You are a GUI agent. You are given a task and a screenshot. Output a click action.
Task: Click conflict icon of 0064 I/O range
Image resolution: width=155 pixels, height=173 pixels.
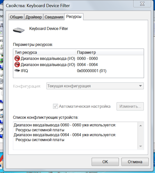(17, 65)
